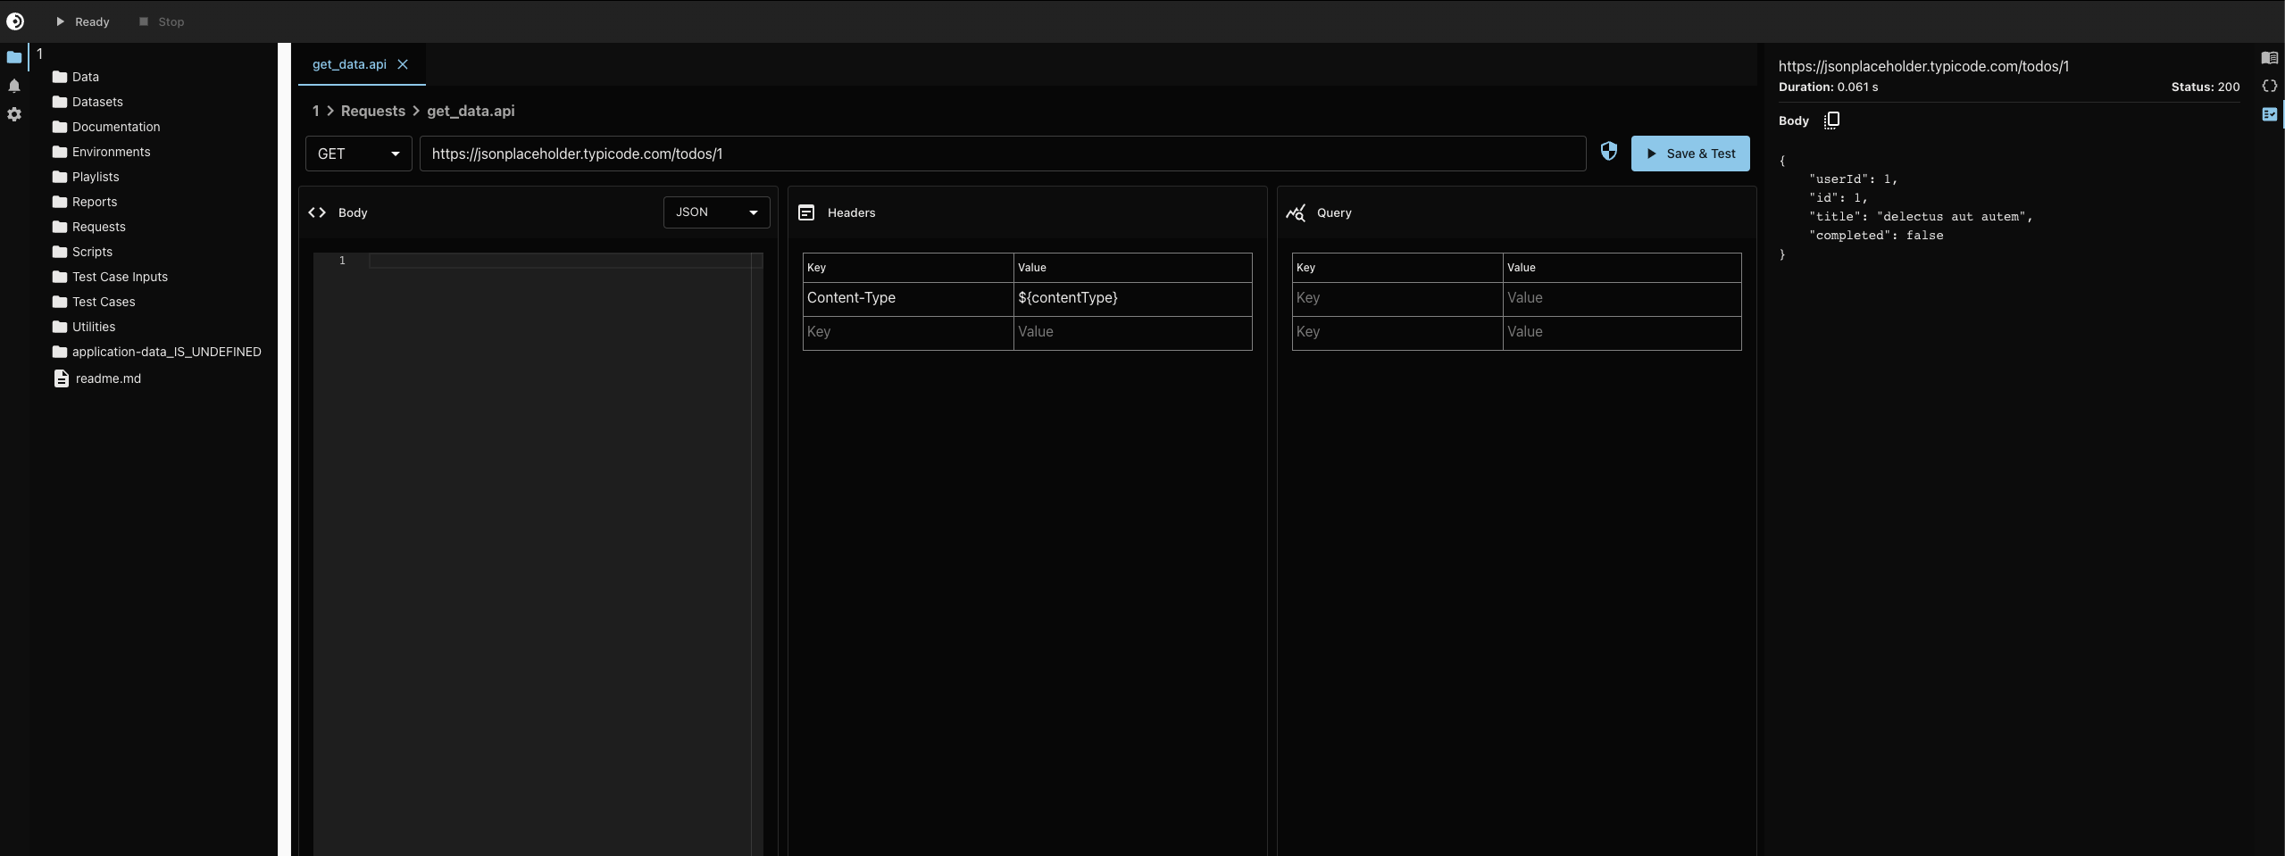Open the GET method dropdown
The width and height of the screenshot is (2285, 856).
click(x=358, y=153)
